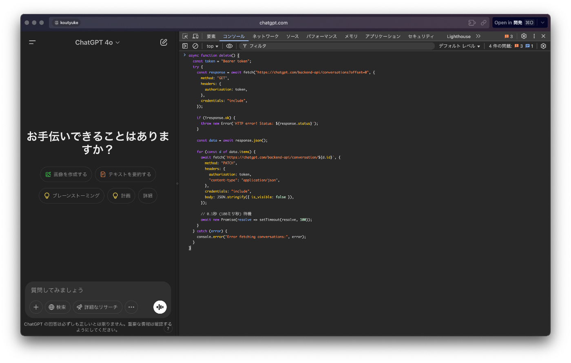Click the warning count badge in tab bar

point(509,36)
